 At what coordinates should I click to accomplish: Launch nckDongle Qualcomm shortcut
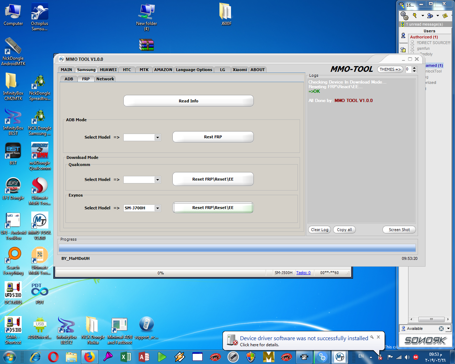click(39, 156)
